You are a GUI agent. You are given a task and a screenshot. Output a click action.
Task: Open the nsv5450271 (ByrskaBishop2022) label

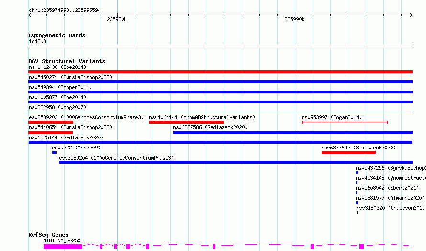(70, 77)
